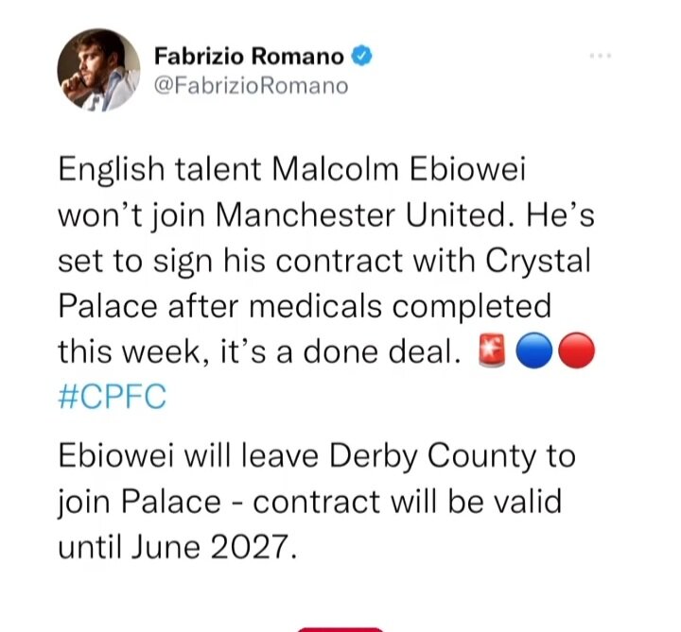Click the words "Malcolm Ebiowei" in tweet
The image size is (681, 632).
pyautogui.click(x=399, y=168)
